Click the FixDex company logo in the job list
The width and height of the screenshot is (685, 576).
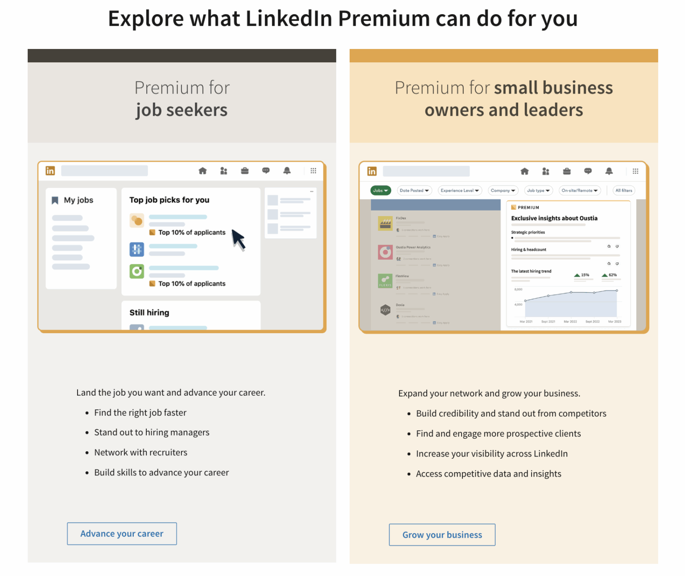click(x=385, y=223)
